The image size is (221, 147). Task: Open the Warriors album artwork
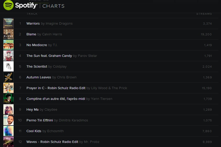[8, 23]
